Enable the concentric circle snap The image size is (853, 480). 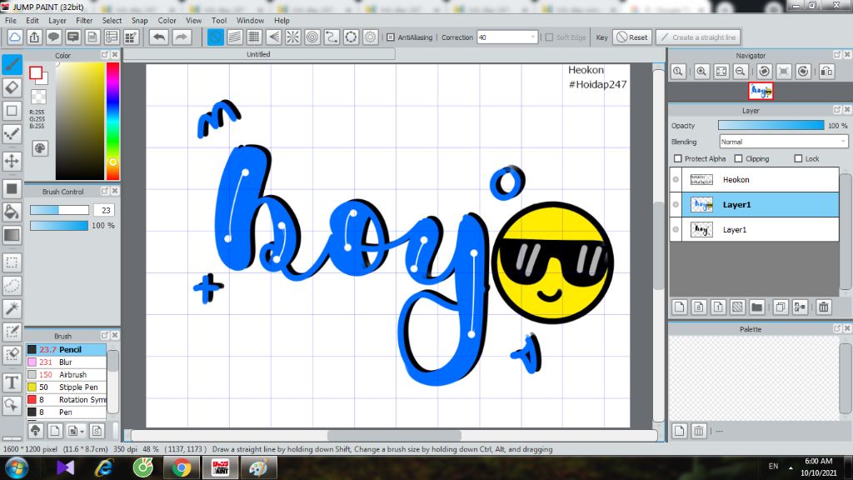(312, 37)
